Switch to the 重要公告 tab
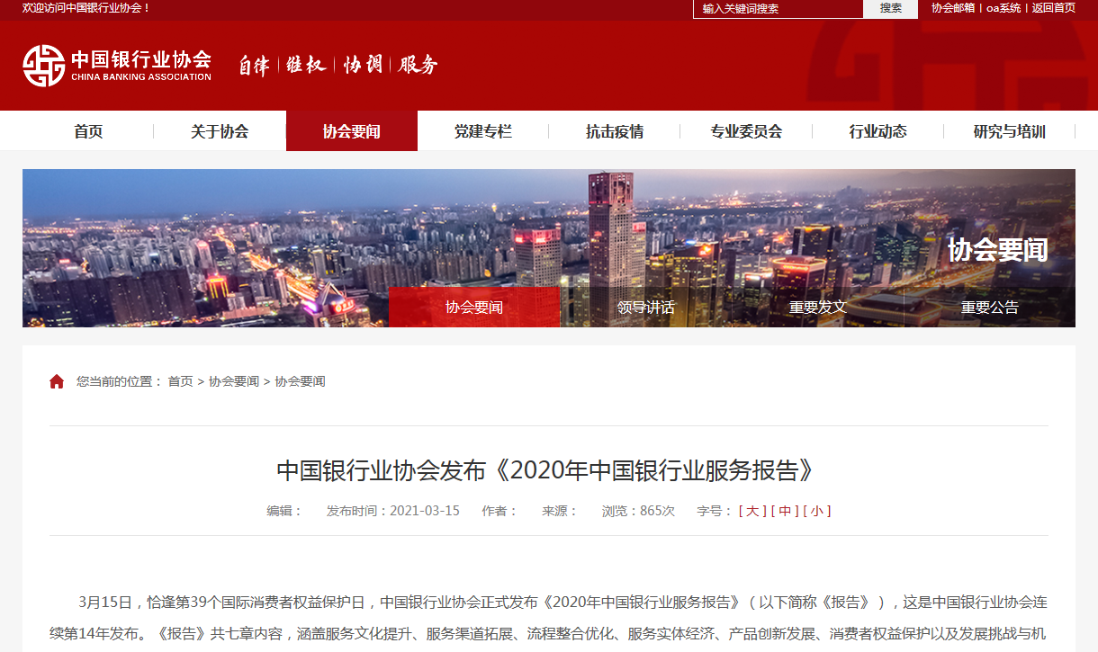The image size is (1098, 652). 990,307
